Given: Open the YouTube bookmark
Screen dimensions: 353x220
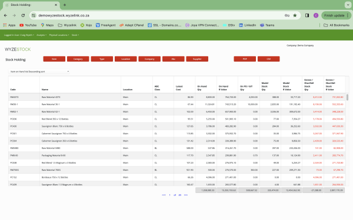Looking at the screenshot, I should click(28, 25).
